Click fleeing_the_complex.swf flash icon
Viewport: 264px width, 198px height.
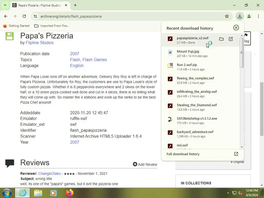point(170,79)
